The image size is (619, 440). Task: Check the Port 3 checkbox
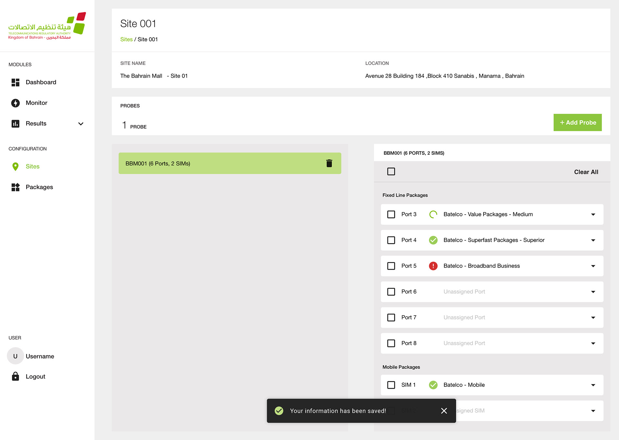[391, 214]
